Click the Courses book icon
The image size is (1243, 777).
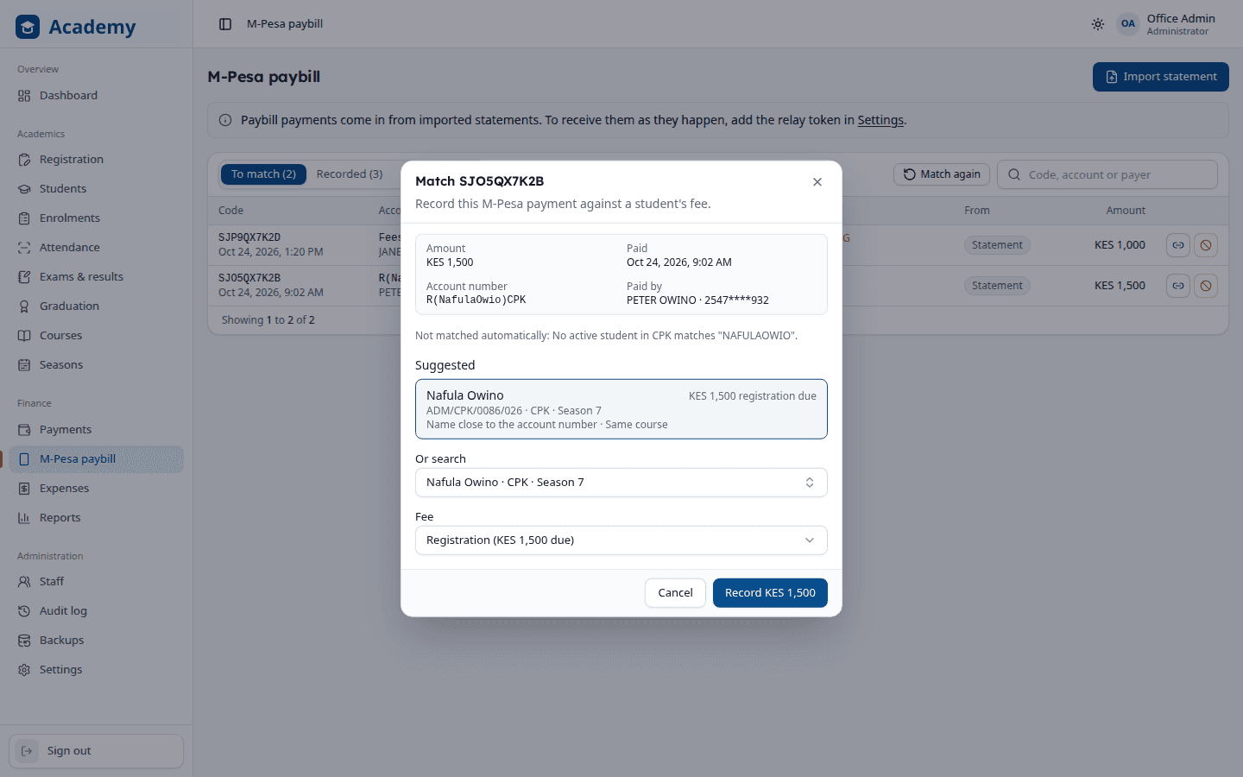click(24, 336)
